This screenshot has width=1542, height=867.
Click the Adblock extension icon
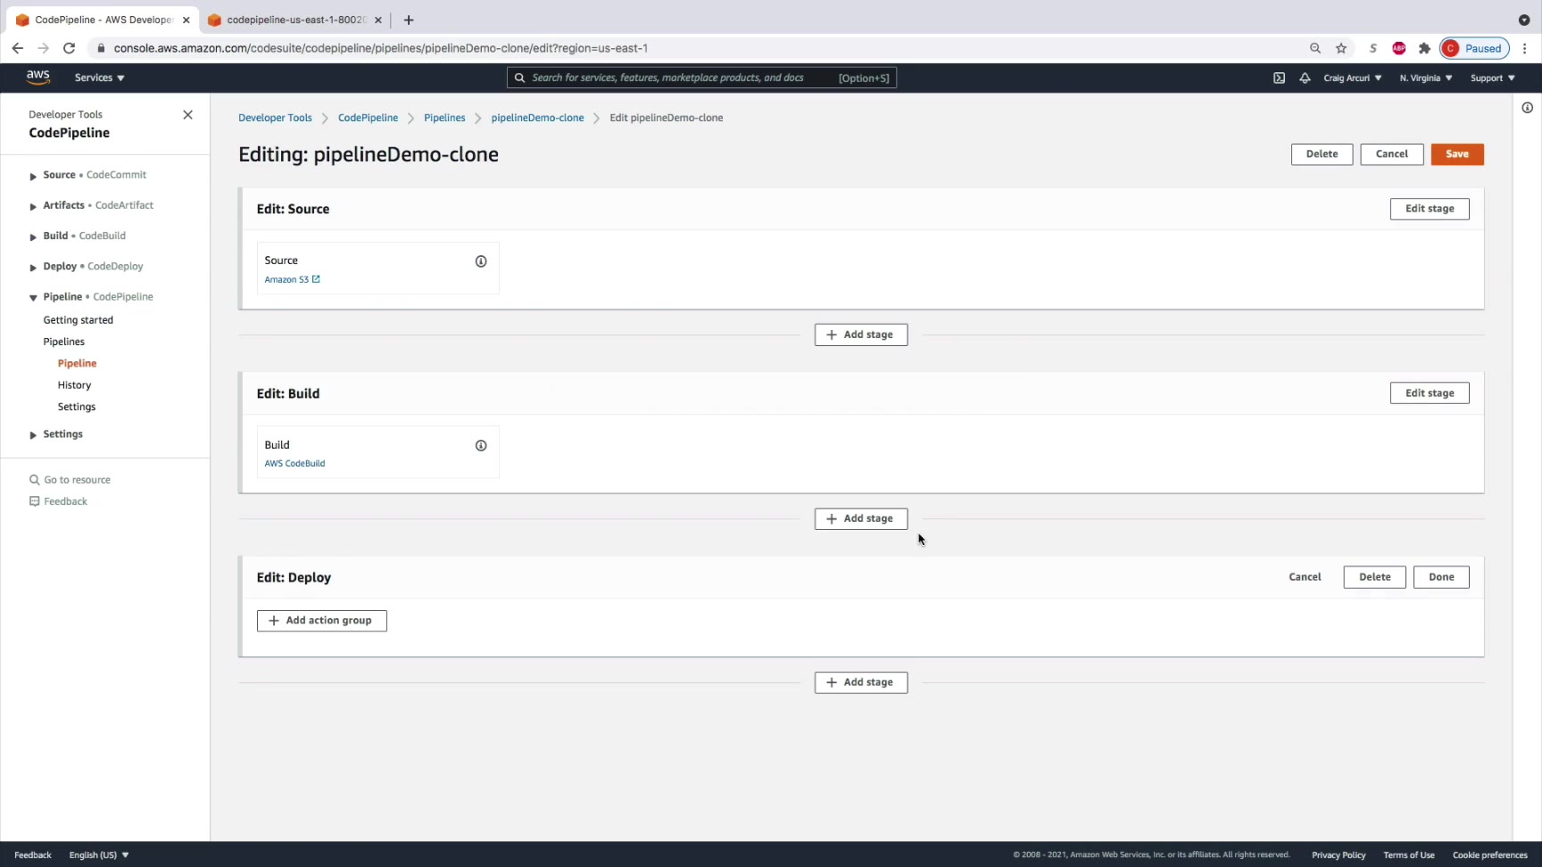[1399, 48]
